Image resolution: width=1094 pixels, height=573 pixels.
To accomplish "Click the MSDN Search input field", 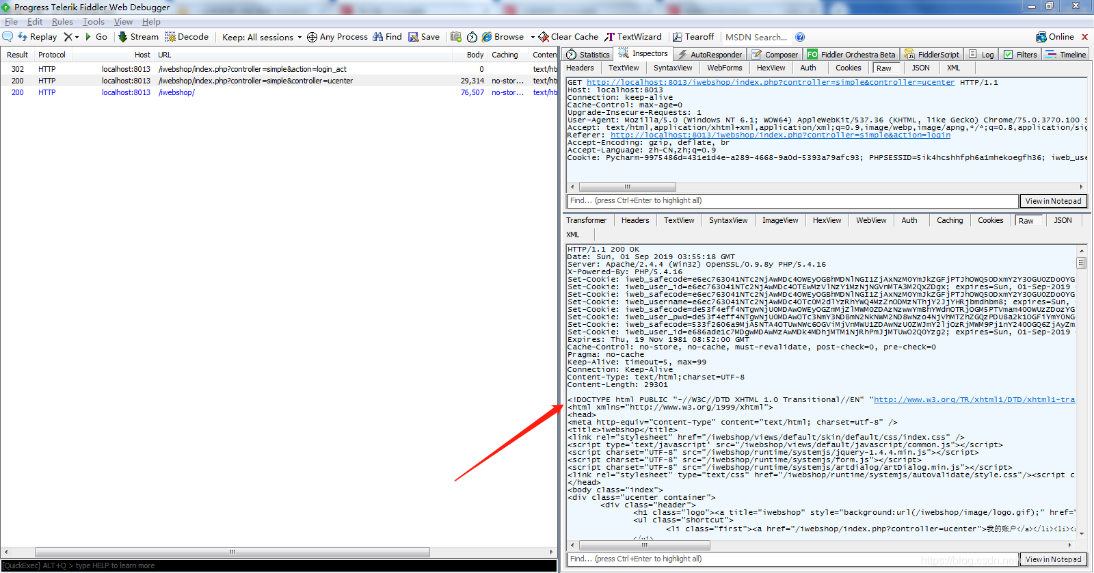I will (x=756, y=37).
